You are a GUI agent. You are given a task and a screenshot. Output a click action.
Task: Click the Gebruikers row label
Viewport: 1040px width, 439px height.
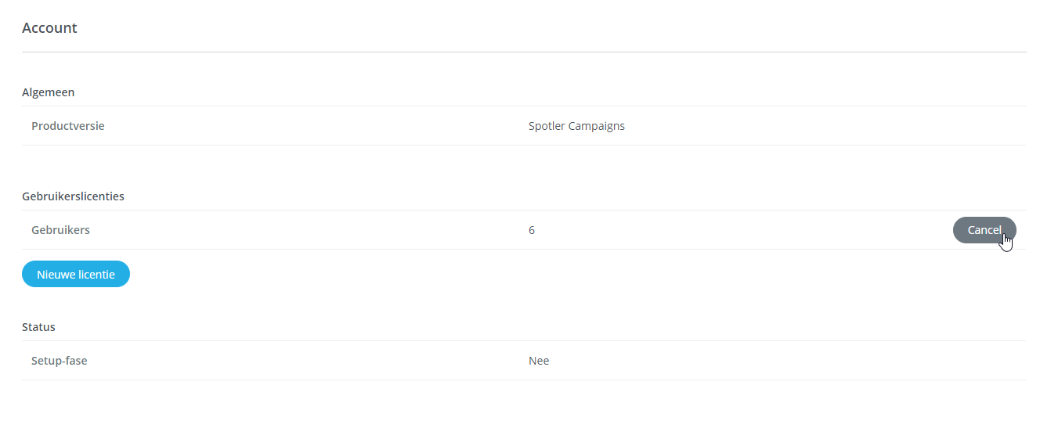[60, 230]
